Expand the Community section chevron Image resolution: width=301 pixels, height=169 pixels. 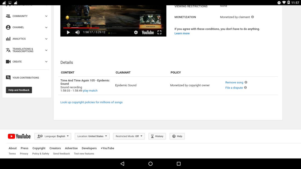(46, 16)
